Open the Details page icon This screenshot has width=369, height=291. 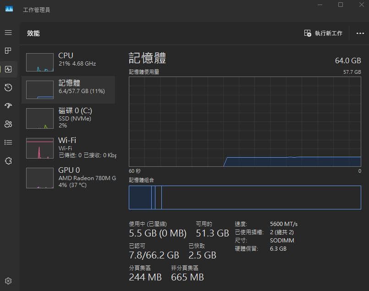pyautogui.click(x=8, y=143)
